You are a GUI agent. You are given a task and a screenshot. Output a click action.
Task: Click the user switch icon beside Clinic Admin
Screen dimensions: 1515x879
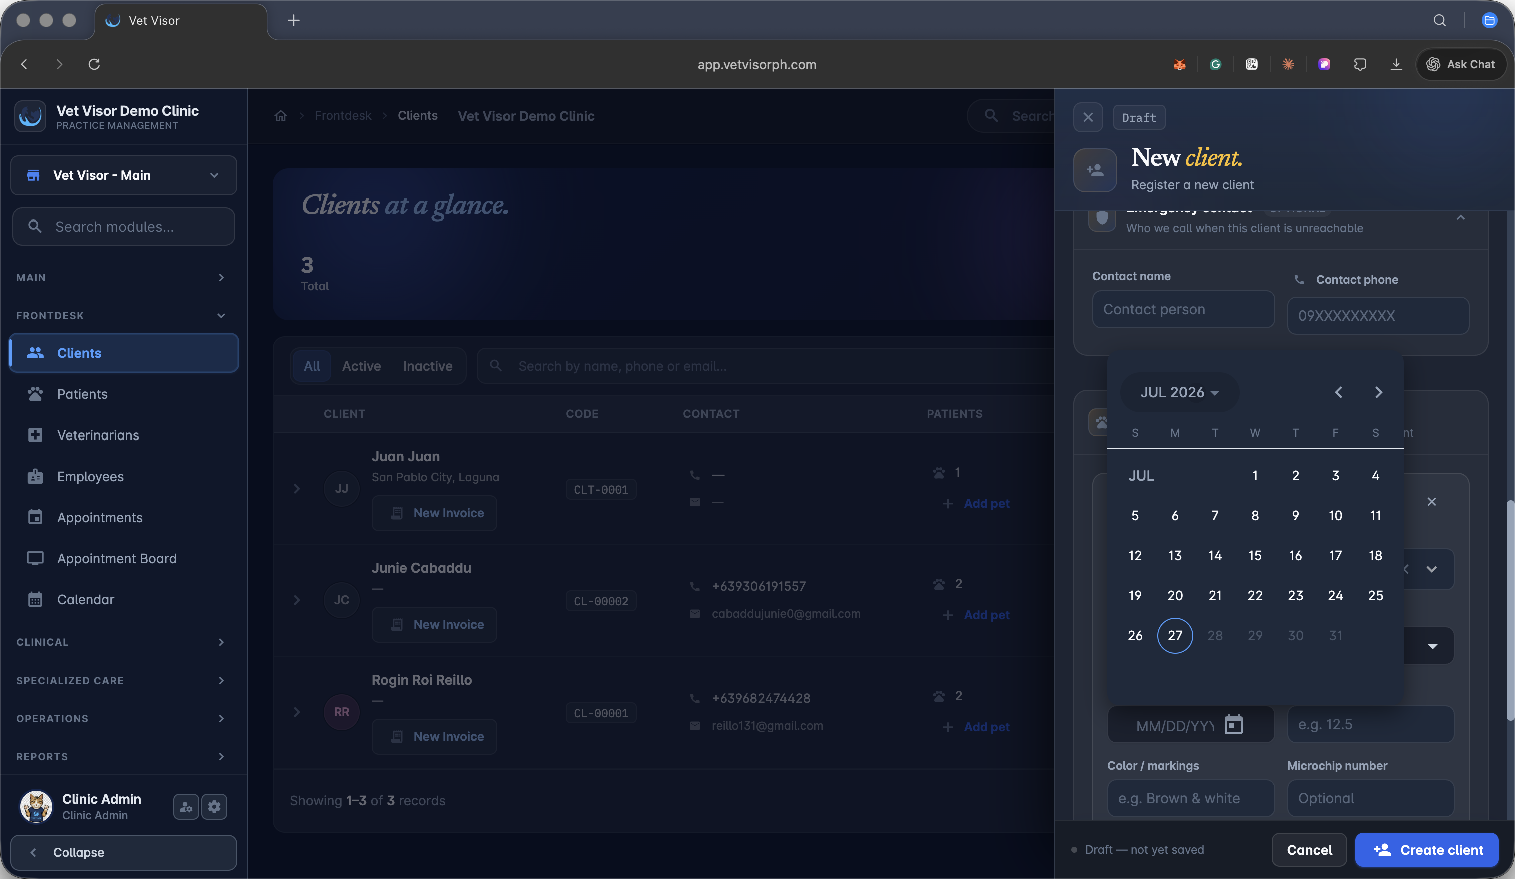point(186,807)
